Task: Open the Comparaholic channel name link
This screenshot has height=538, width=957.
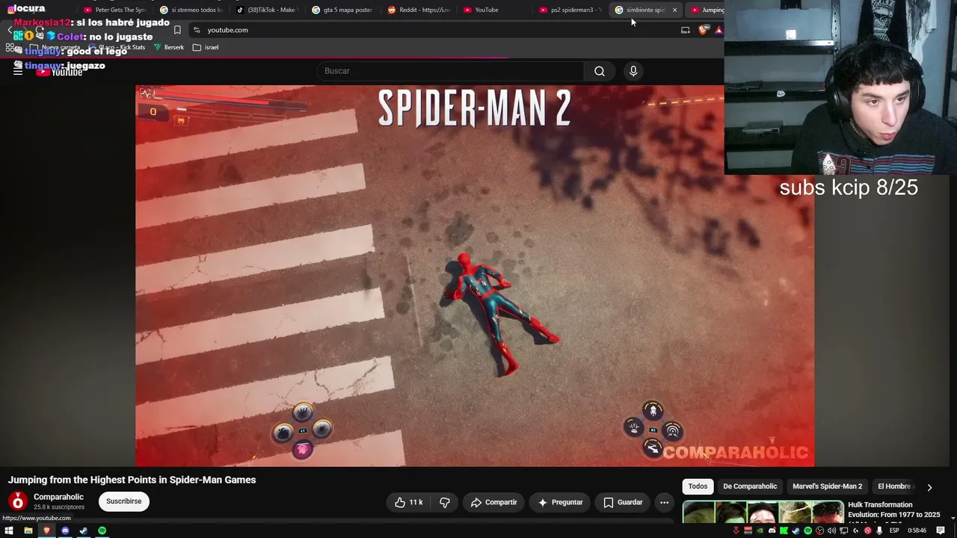Action: 58,497
